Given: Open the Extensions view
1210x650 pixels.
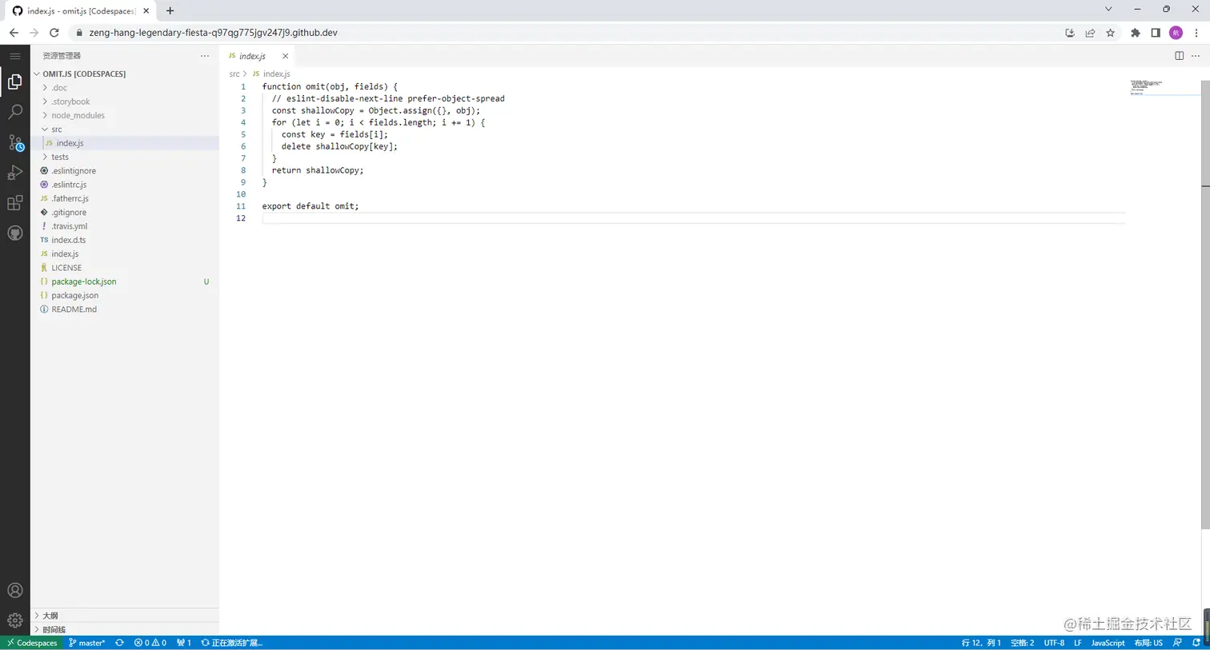Looking at the screenshot, I should 14,203.
